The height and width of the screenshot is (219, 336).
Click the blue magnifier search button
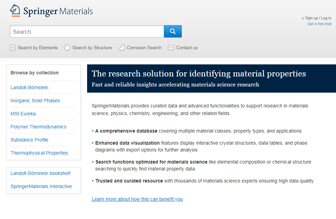pos(173,31)
